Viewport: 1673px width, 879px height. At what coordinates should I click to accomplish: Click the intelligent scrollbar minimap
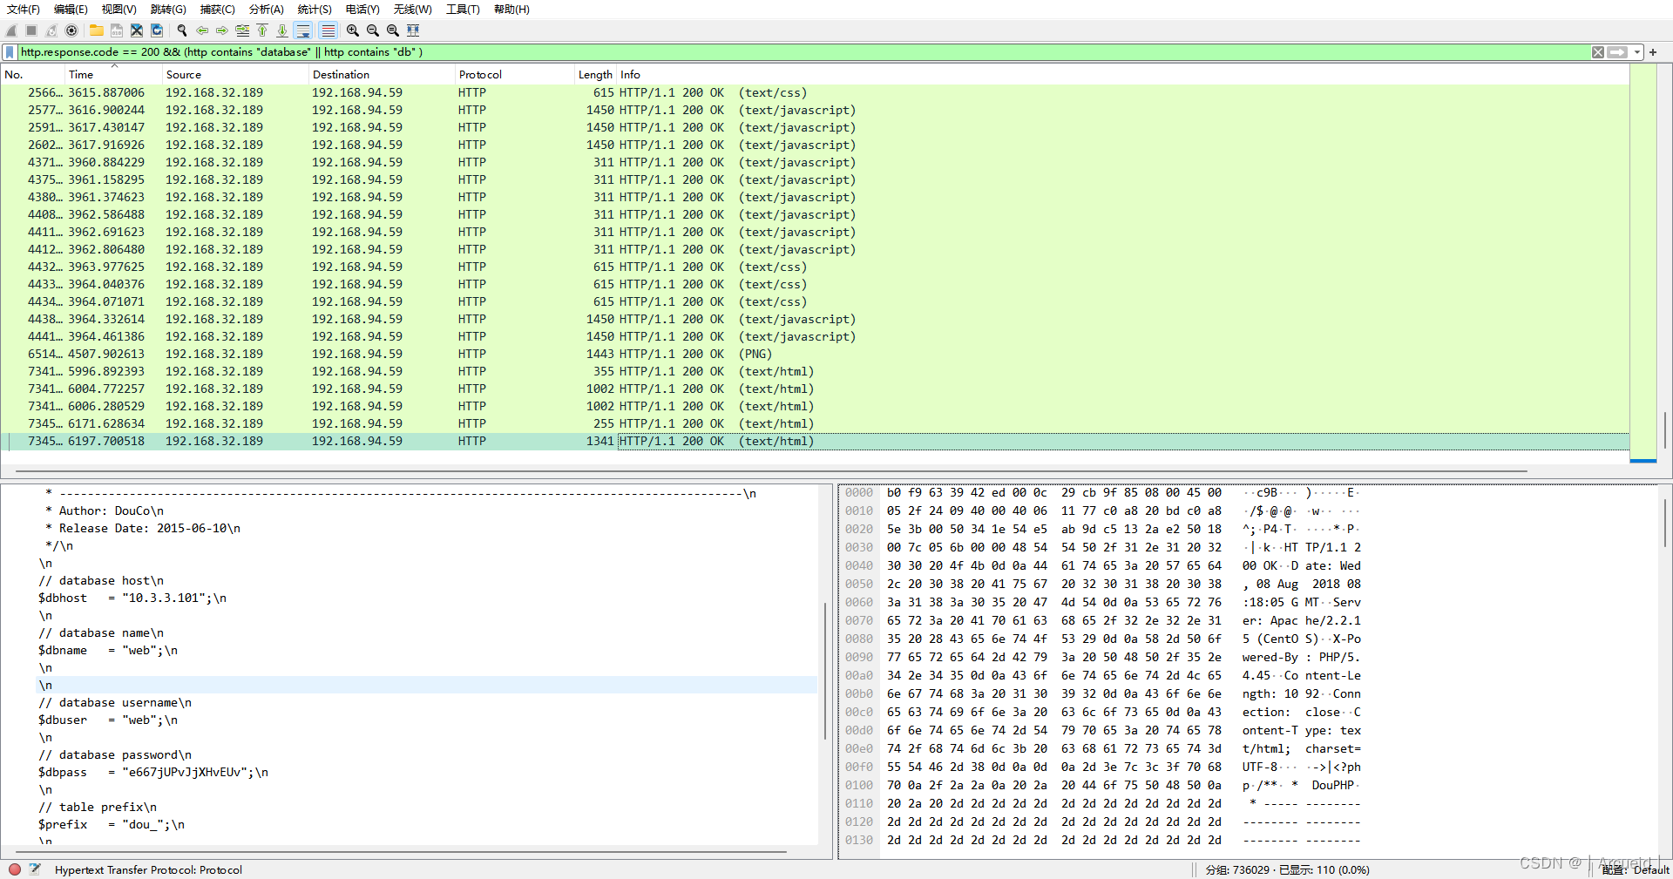[x=1643, y=263]
